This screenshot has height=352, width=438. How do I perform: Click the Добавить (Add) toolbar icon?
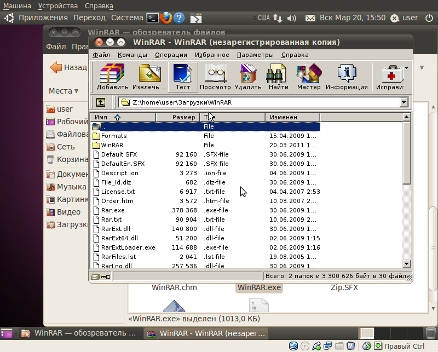tap(112, 77)
